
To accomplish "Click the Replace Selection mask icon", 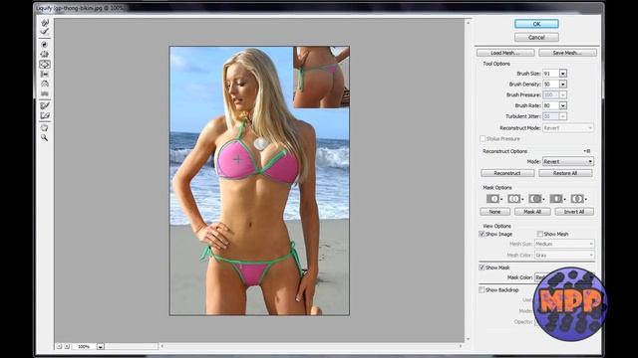I will (493, 199).
